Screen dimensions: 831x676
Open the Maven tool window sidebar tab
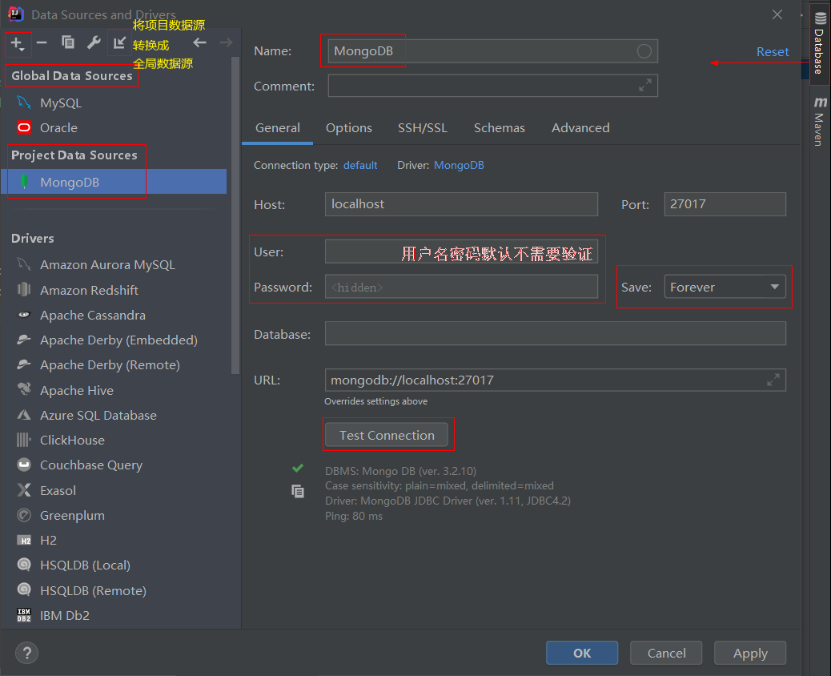pos(820,121)
